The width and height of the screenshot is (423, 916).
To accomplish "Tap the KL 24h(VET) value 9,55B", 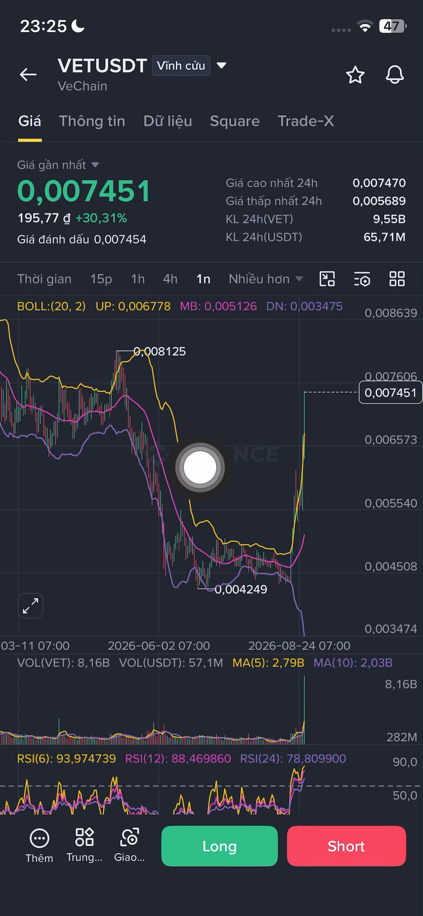I will pos(390,219).
